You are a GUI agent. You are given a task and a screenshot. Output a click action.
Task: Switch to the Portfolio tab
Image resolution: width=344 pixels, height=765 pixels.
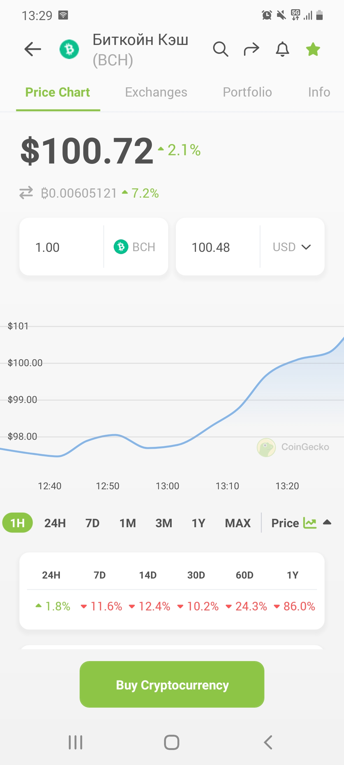[x=247, y=92]
